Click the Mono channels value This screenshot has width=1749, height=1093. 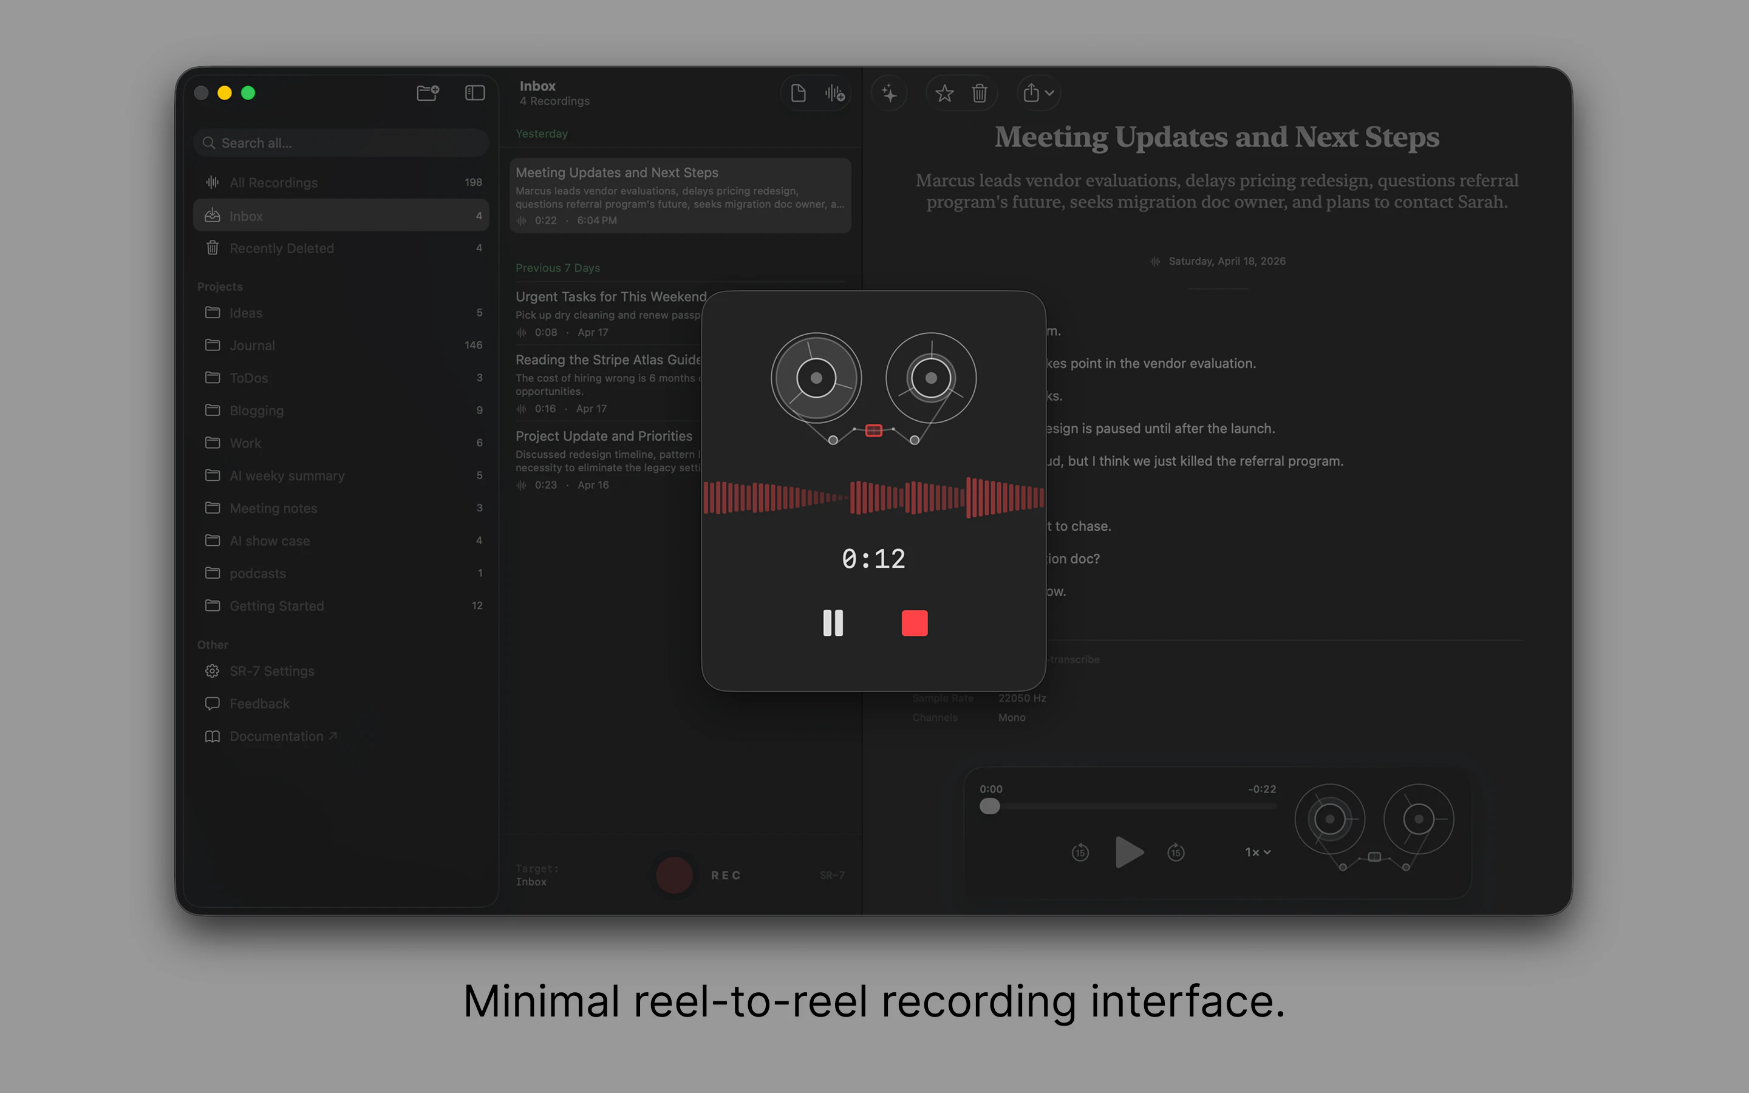[x=1012, y=718]
